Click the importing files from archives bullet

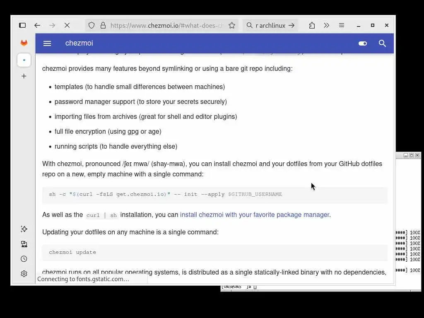146,116
